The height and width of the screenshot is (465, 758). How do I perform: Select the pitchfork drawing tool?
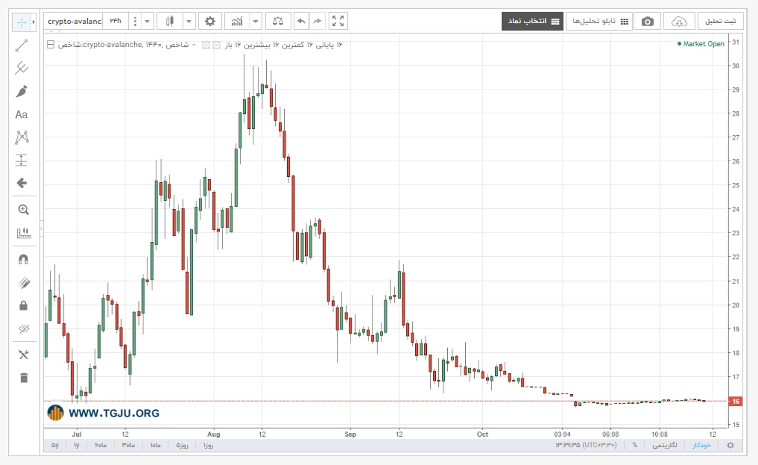(x=22, y=68)
